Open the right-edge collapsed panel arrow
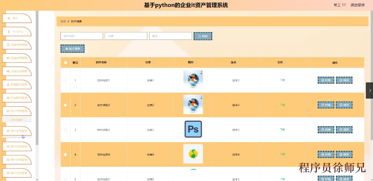This screenshot has height=181, width=373. (x=369, y=90)
